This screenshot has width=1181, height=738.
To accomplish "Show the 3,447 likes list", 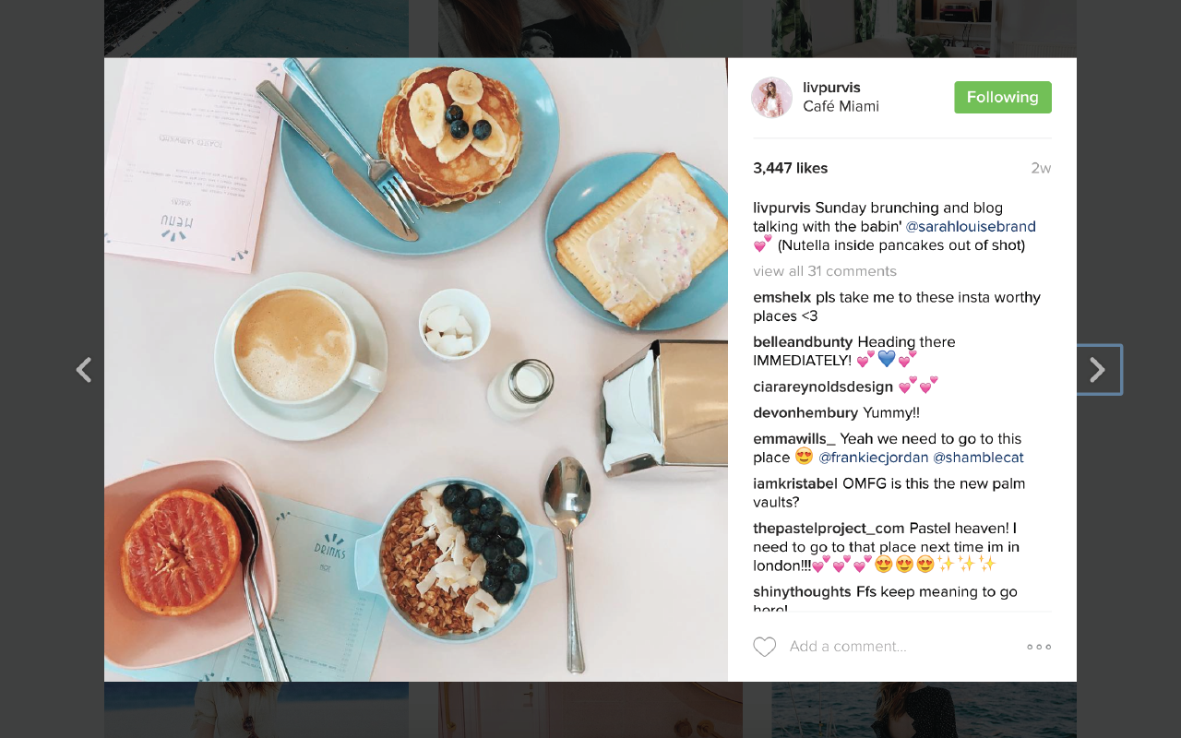I will (790, 168).
